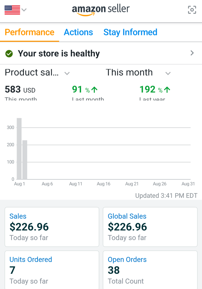Open the marketplace selector chevron
The image size is (202, 289).
click(x=24, y=10)
